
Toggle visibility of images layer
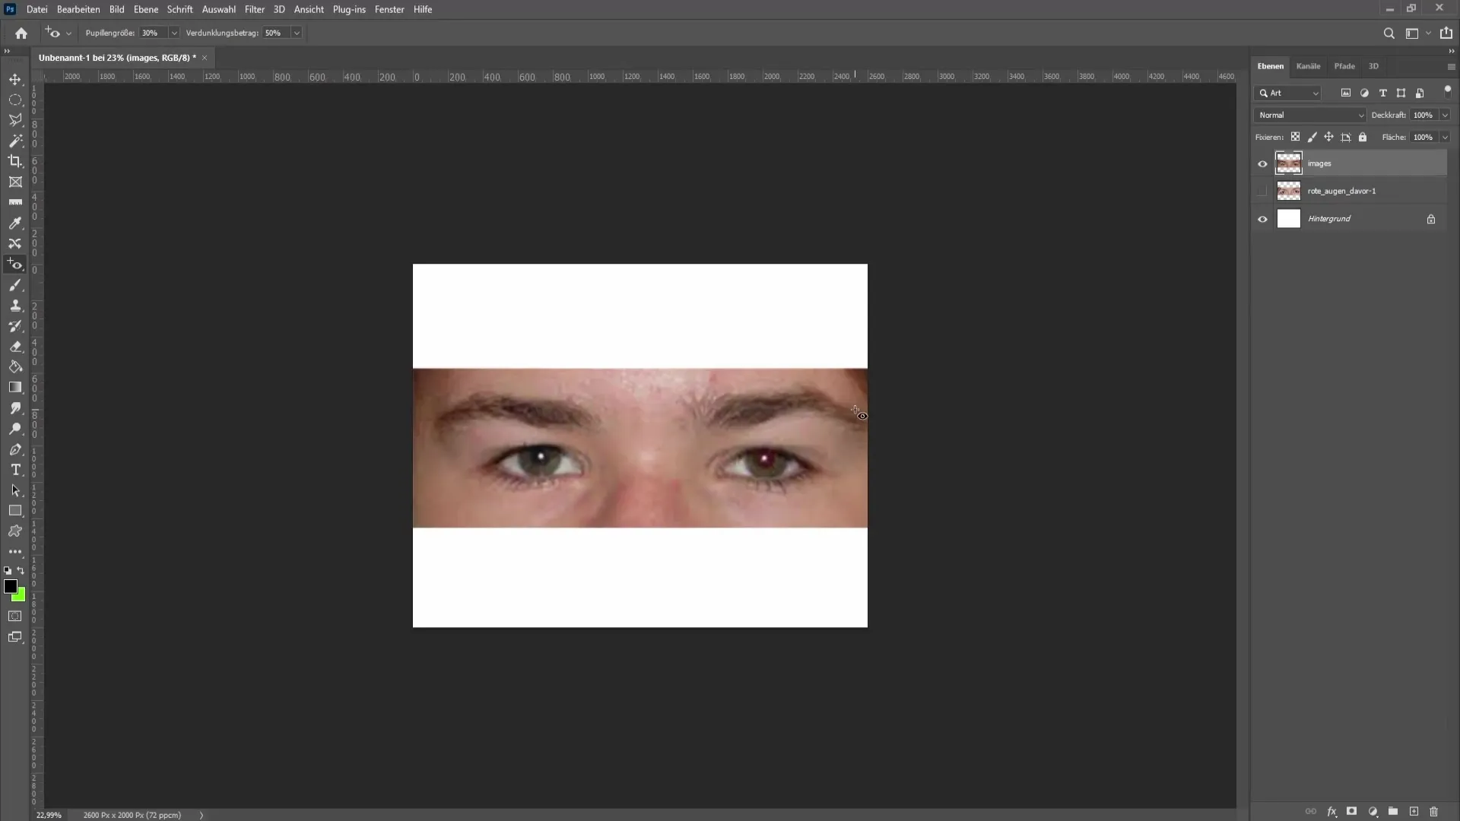[x=1262, y=163]
